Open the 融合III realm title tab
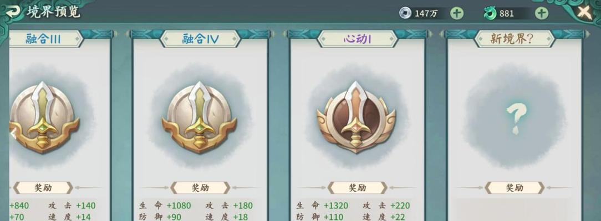 click(44, 39)
